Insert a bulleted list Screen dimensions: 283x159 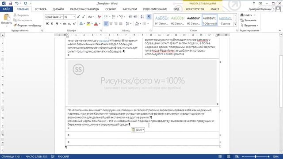pyautogui.click(x=106, y=17)
